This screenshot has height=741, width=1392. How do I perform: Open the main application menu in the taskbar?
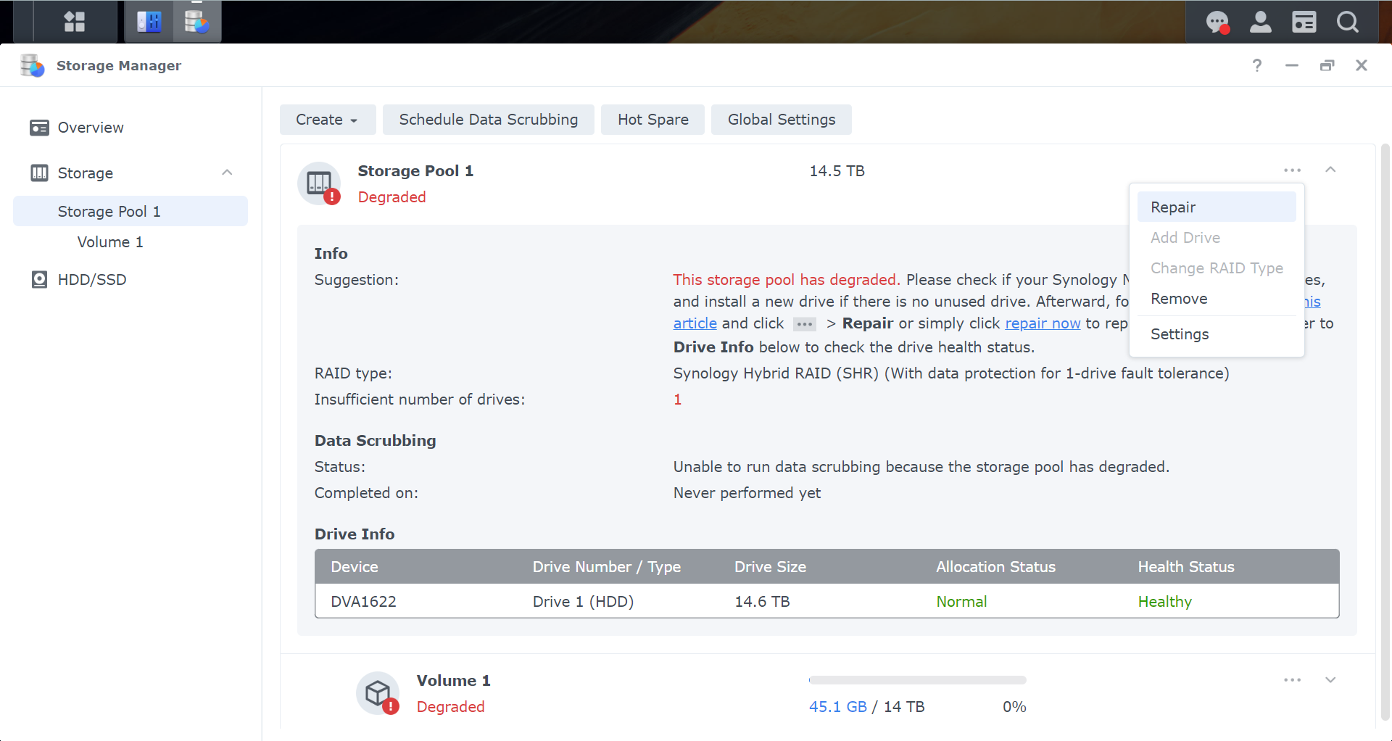74,21
